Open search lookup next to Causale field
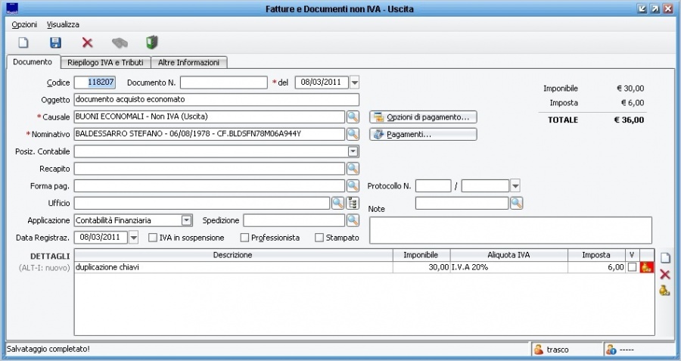 pos(353,117)
